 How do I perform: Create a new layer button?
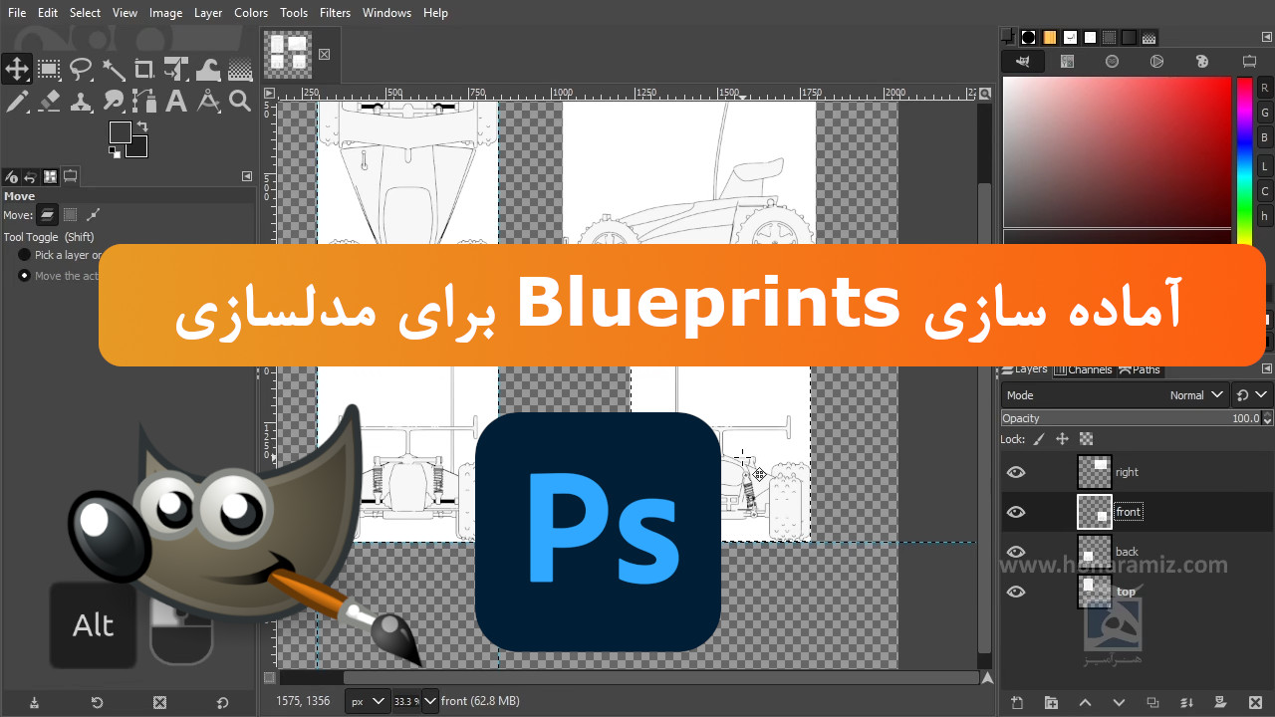point(1017,703)
